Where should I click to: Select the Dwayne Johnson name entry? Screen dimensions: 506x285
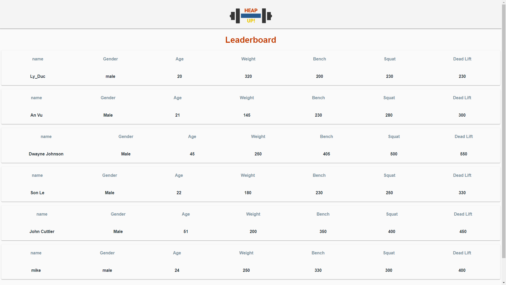click(46, 154)
